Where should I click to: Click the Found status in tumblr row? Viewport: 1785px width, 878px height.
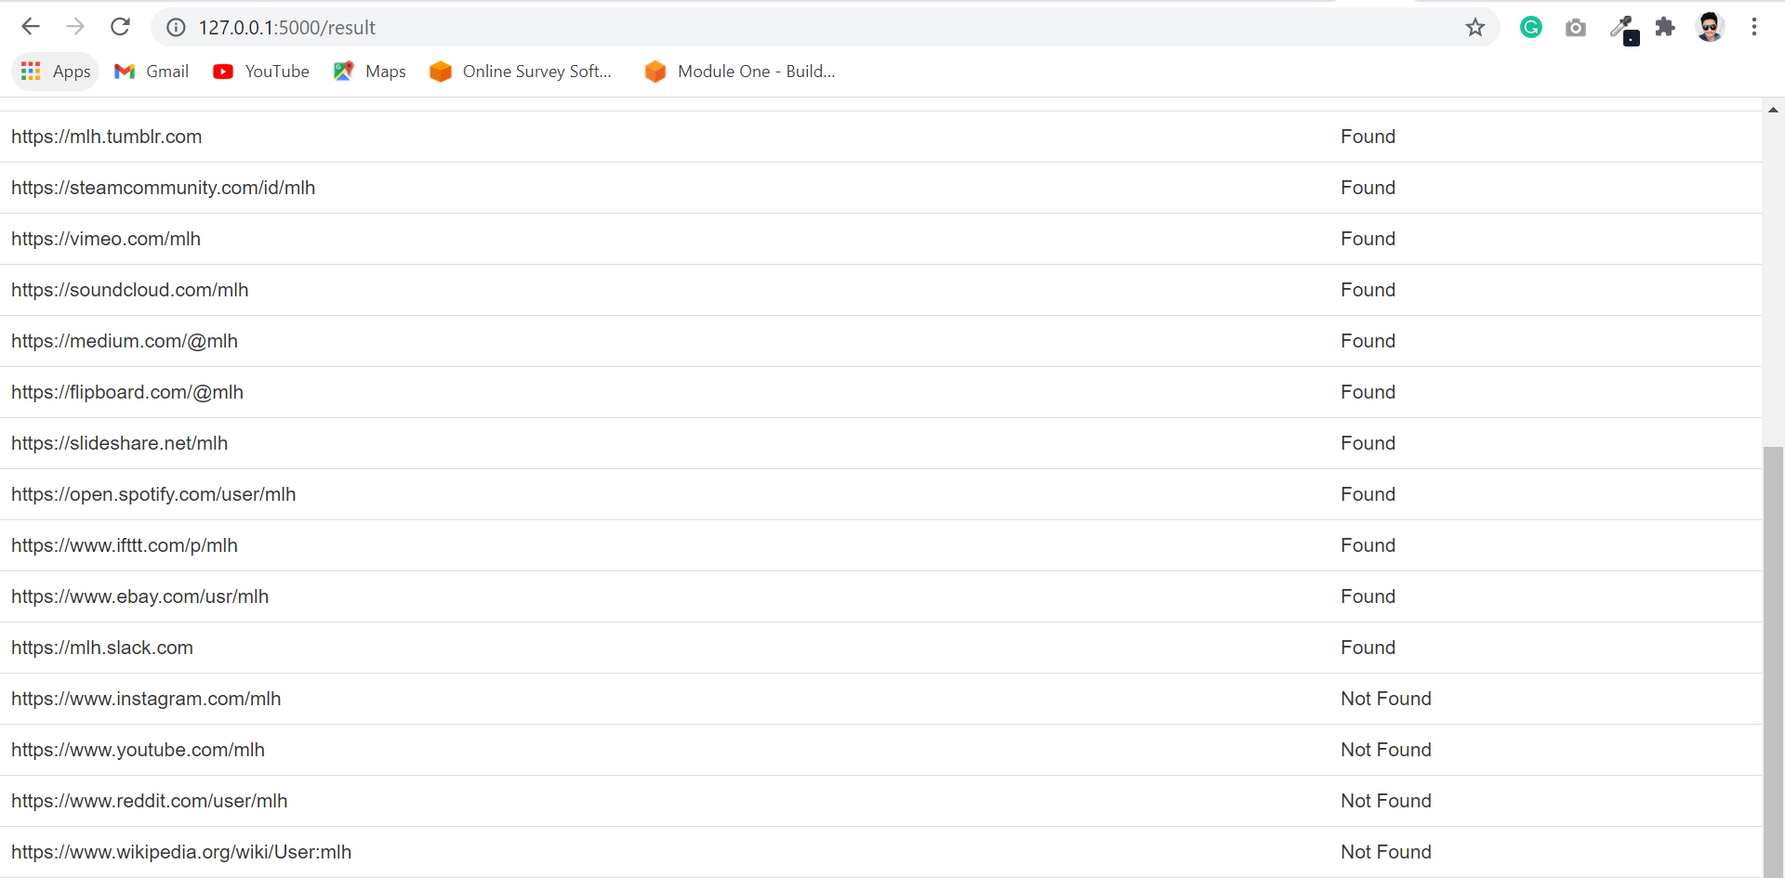(1368, 137)
